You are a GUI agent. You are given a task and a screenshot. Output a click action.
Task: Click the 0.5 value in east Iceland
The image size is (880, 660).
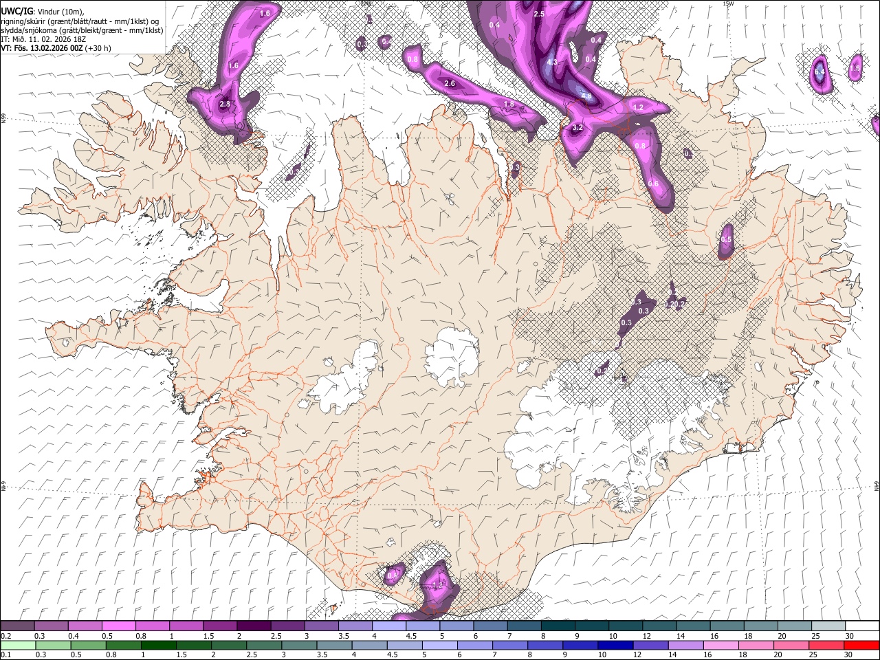pos(726,239)
